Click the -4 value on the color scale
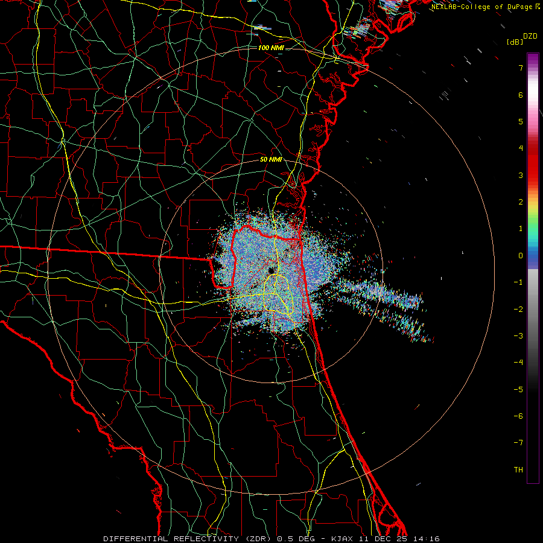 tap(518, 362)
